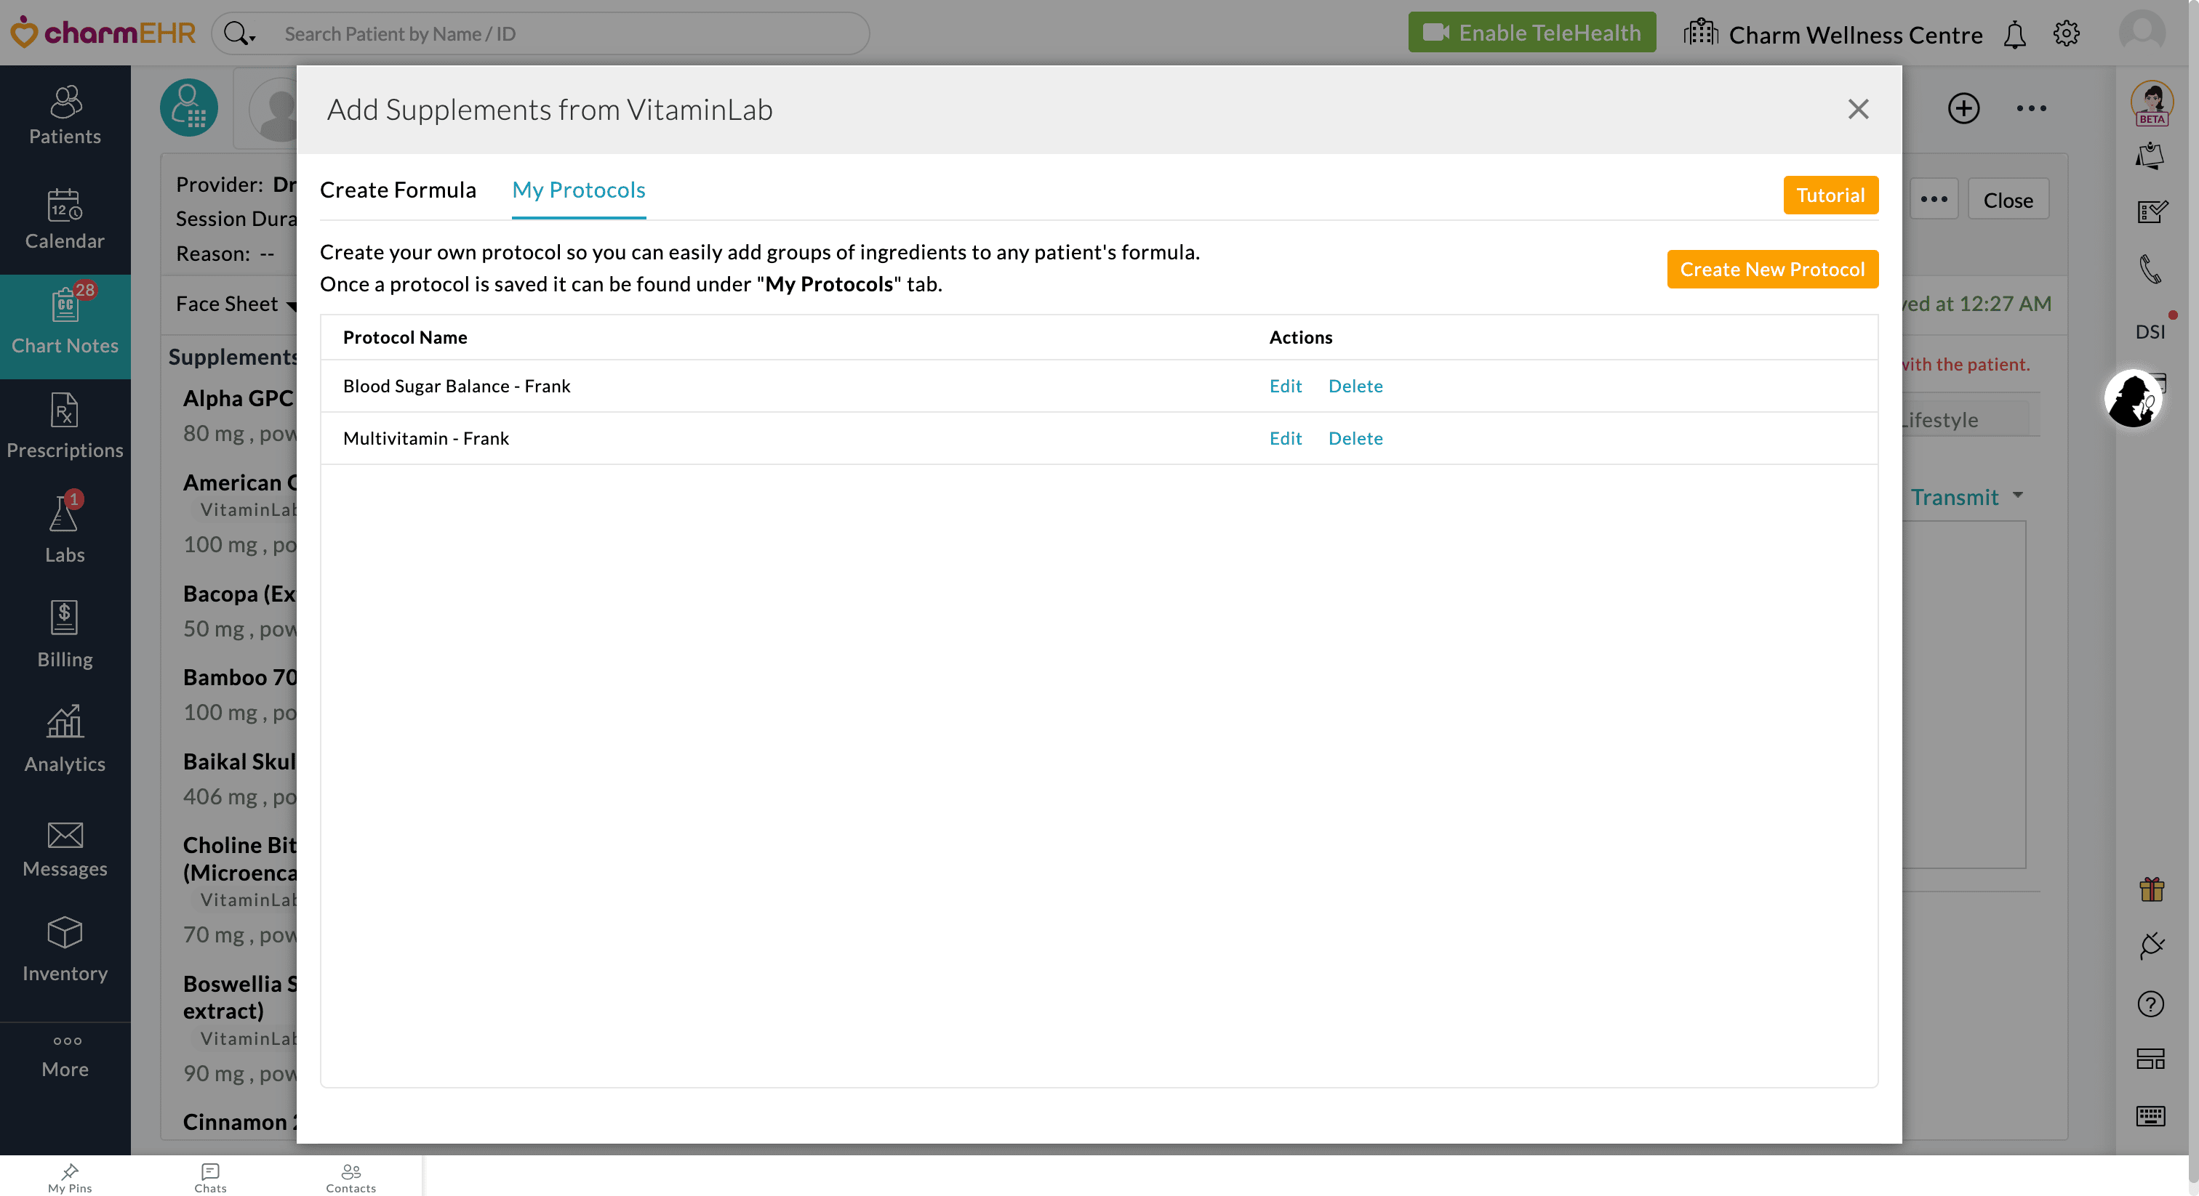Click the BETA assistant avatar icon

2151,102
